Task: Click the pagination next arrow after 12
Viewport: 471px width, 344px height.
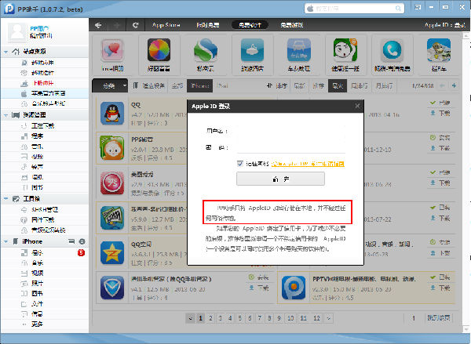Action: click(x=329, y=318)
